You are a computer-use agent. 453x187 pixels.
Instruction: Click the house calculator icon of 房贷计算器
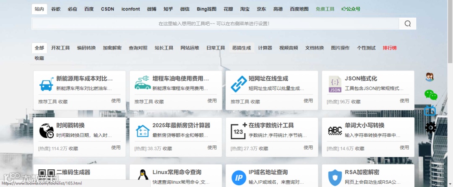click(x=143, y=131)
